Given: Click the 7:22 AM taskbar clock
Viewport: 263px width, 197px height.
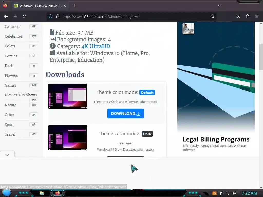Looking at the screenshot, I should tap(249, 193).
